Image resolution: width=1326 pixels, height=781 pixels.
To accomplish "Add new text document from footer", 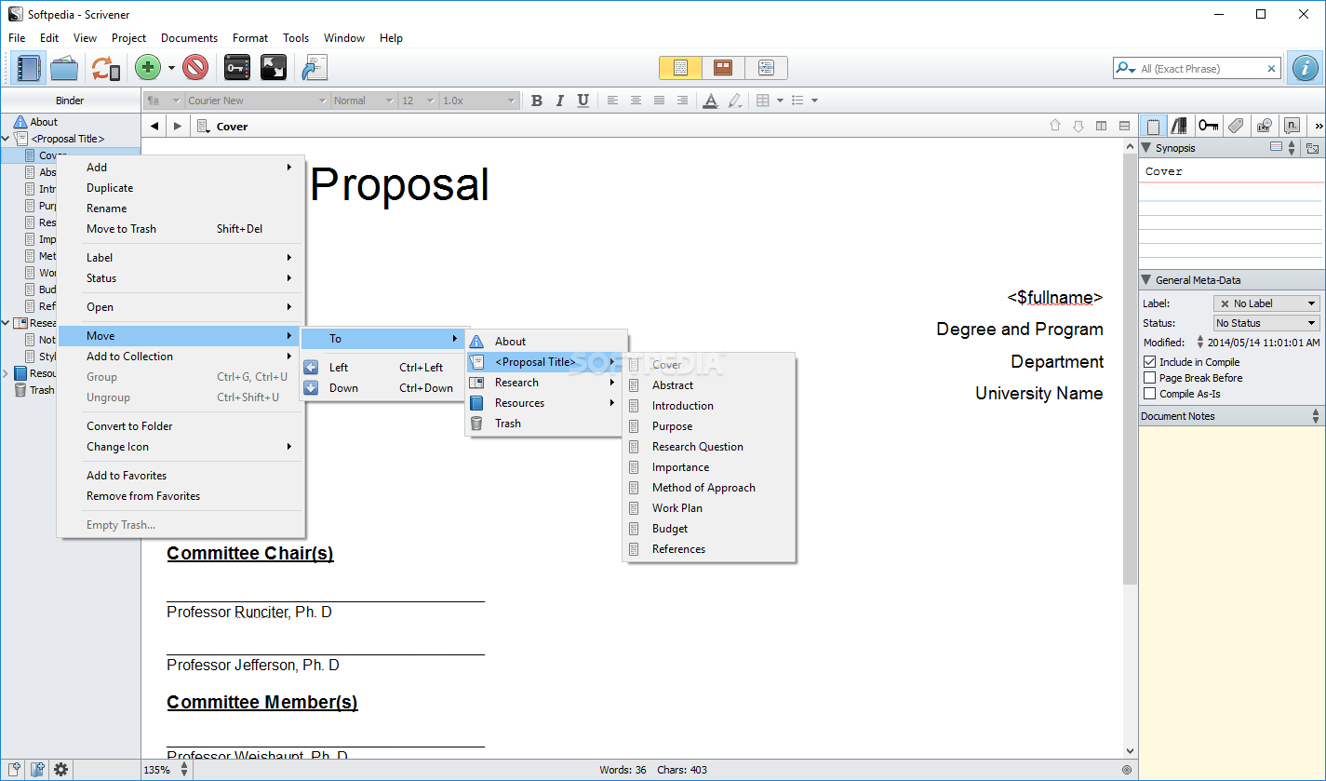I will (x=13, y=770).
